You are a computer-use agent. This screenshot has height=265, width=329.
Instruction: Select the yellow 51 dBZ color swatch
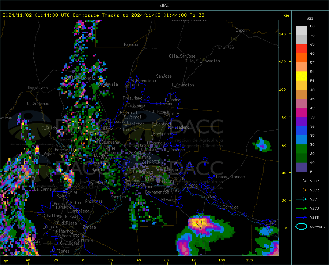(301, 76)
